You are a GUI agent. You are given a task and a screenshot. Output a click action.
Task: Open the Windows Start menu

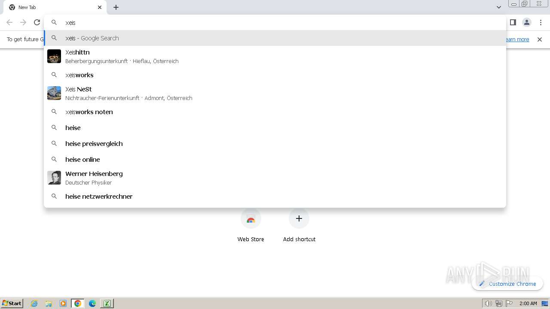(x=12, y=303)
